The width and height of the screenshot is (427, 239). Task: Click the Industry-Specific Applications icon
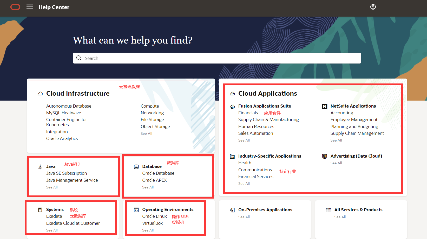point(232,156)
